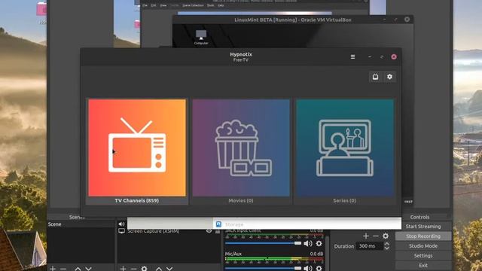Click the Stop Recording button
482x271 pixels.
(x=423, y=236)
